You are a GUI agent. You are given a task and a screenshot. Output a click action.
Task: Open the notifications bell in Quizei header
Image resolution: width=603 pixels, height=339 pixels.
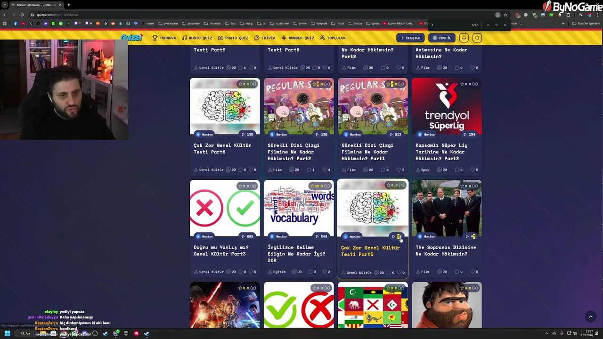464,38
